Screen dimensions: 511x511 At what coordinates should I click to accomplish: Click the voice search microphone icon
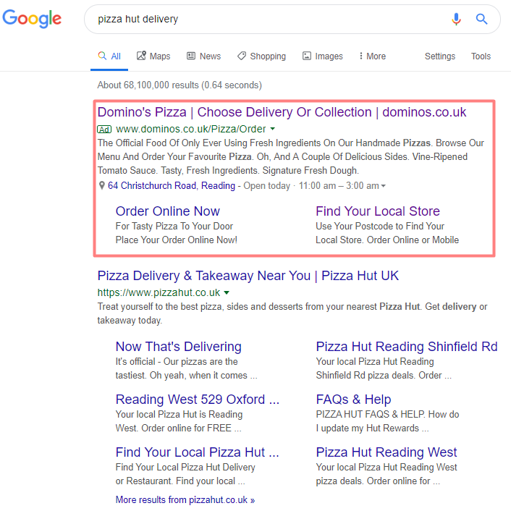[456, 20]
